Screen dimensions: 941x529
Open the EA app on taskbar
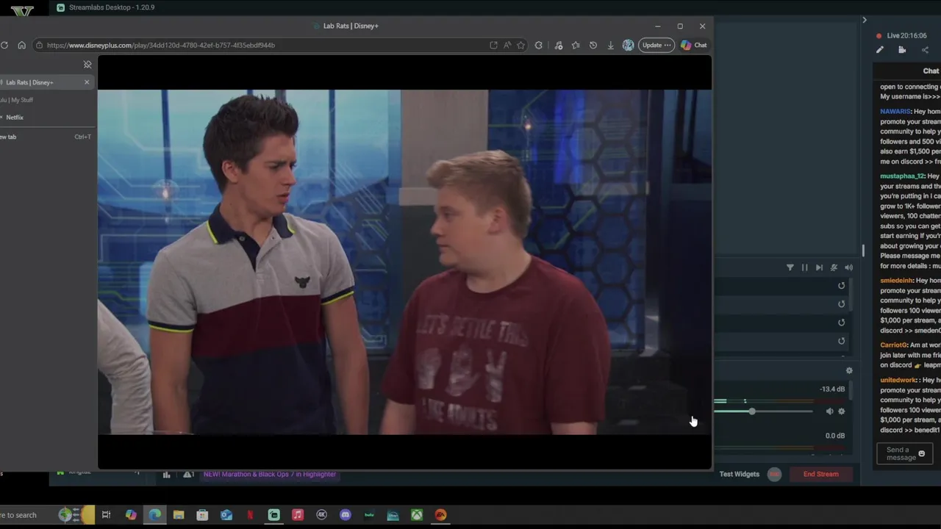440,515
